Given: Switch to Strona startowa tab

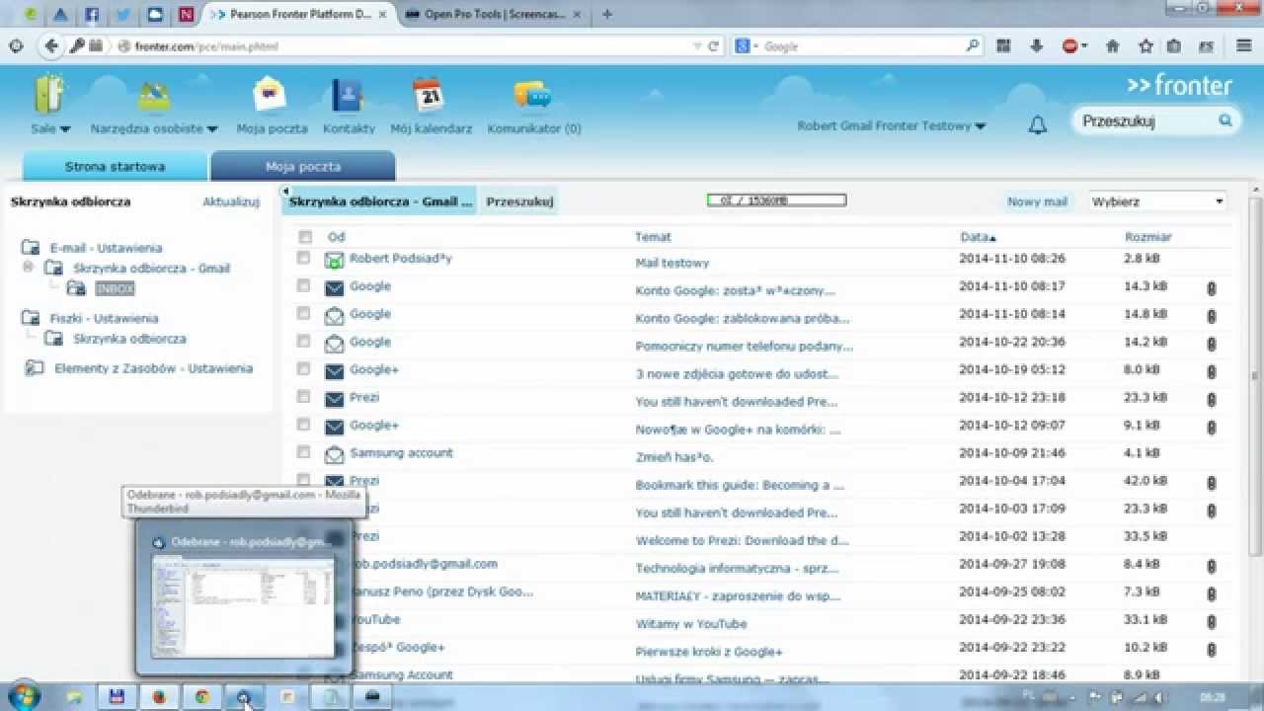Looking at the screenshot, I should point(115,167).
